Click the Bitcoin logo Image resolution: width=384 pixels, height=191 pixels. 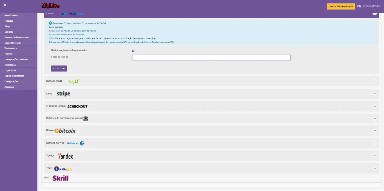pyautogui.click(x=65, y=131)
